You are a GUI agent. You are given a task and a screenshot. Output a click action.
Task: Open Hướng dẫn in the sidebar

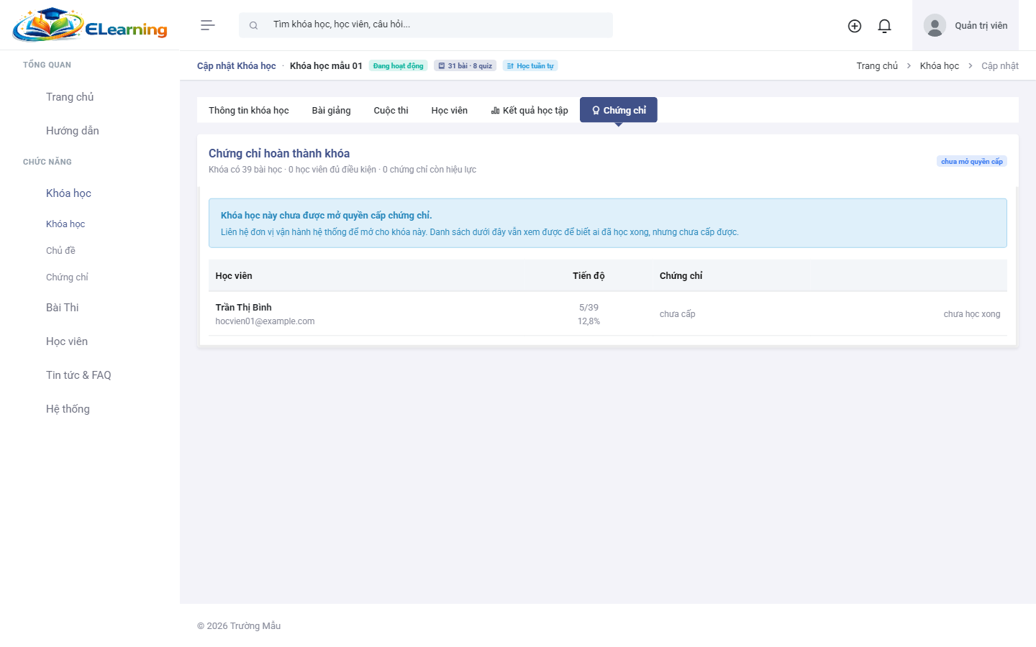pyautogui.click(x=73, y=131)
